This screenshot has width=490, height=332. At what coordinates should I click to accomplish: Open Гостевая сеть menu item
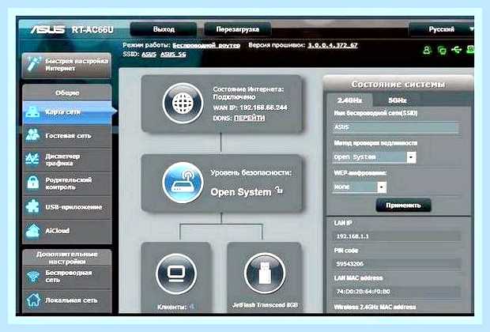67,136
